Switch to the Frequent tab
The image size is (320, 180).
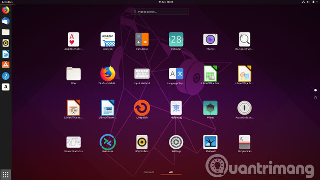[149, 172]
